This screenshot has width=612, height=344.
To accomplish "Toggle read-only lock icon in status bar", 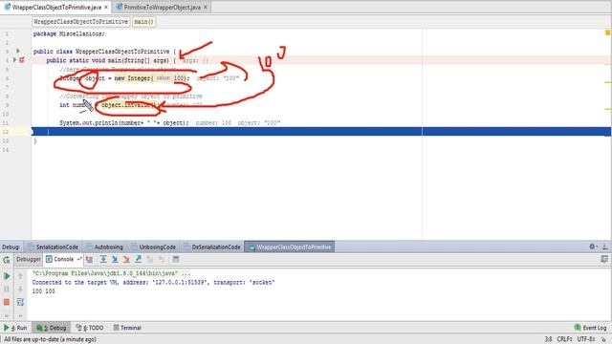I will point(604,339).
